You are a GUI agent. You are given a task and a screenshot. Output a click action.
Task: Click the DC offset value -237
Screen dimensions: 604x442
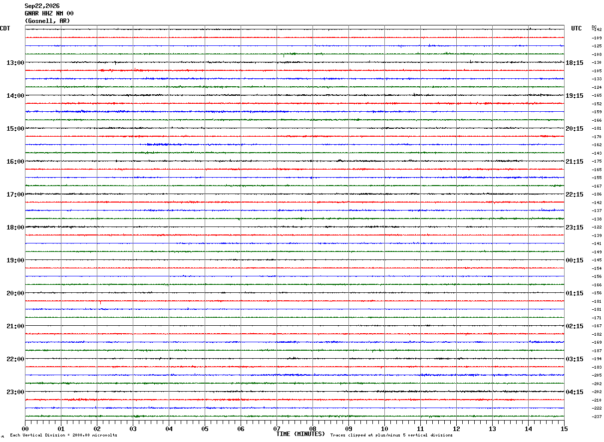(x=596, y=417)
